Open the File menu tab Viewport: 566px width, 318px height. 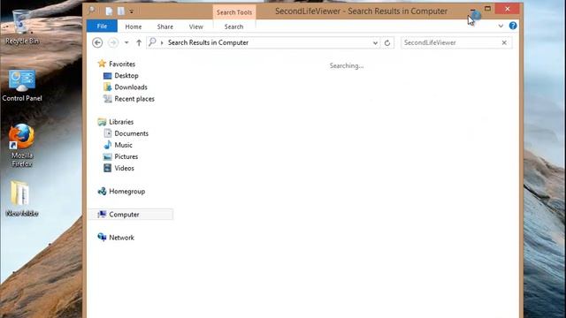point(102,26)
